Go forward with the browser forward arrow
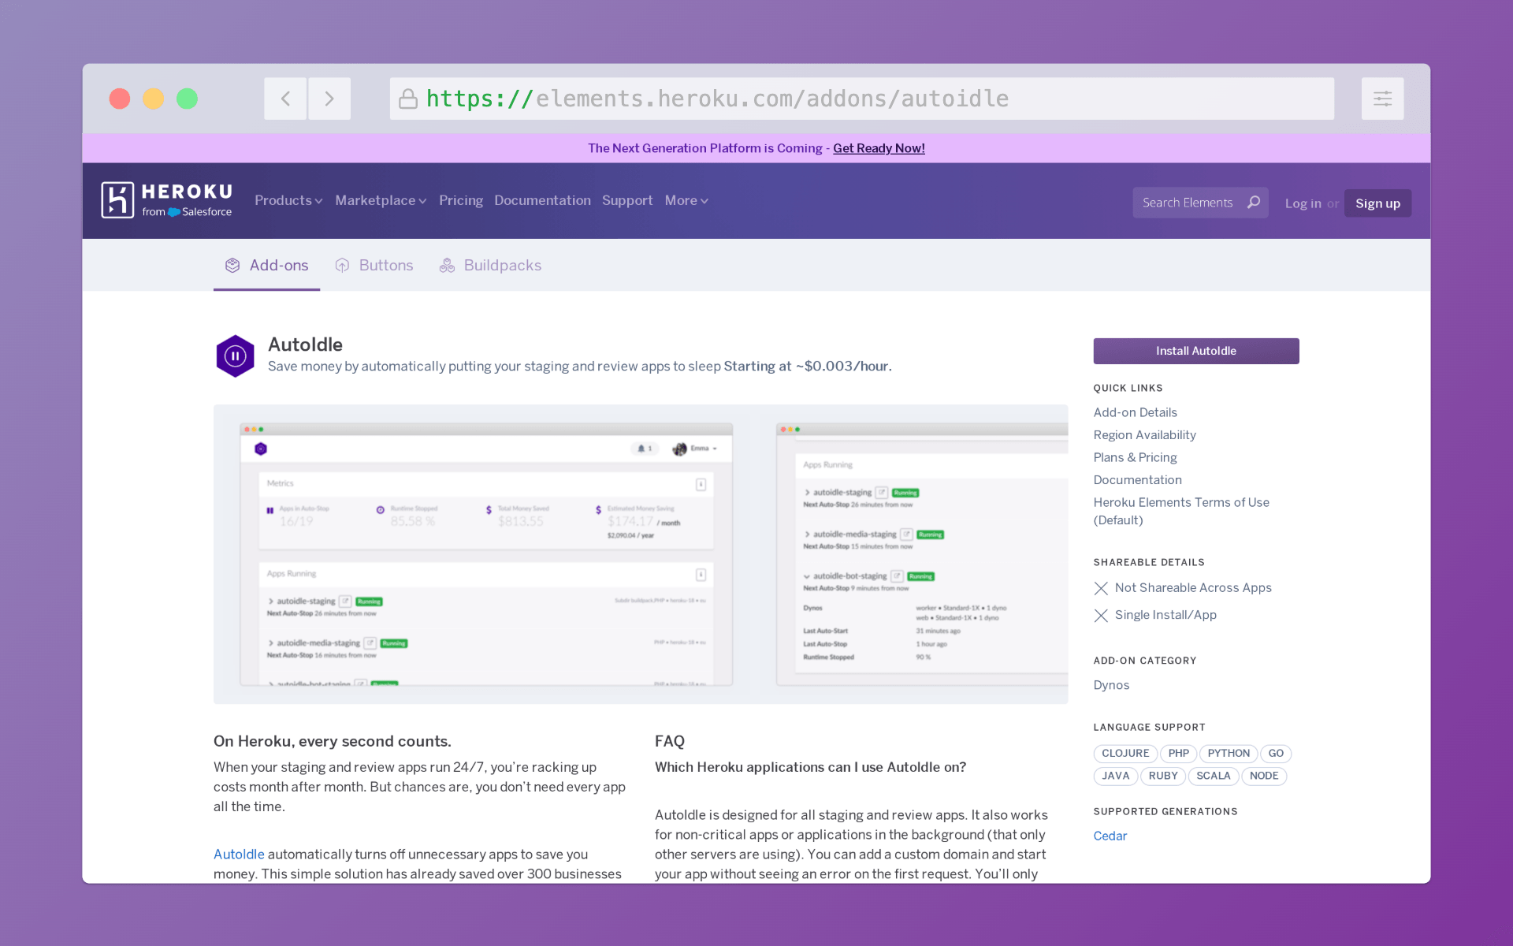The height and width of the screenshot is (946, 1513). pyautogui.click(x=329, y=99)
